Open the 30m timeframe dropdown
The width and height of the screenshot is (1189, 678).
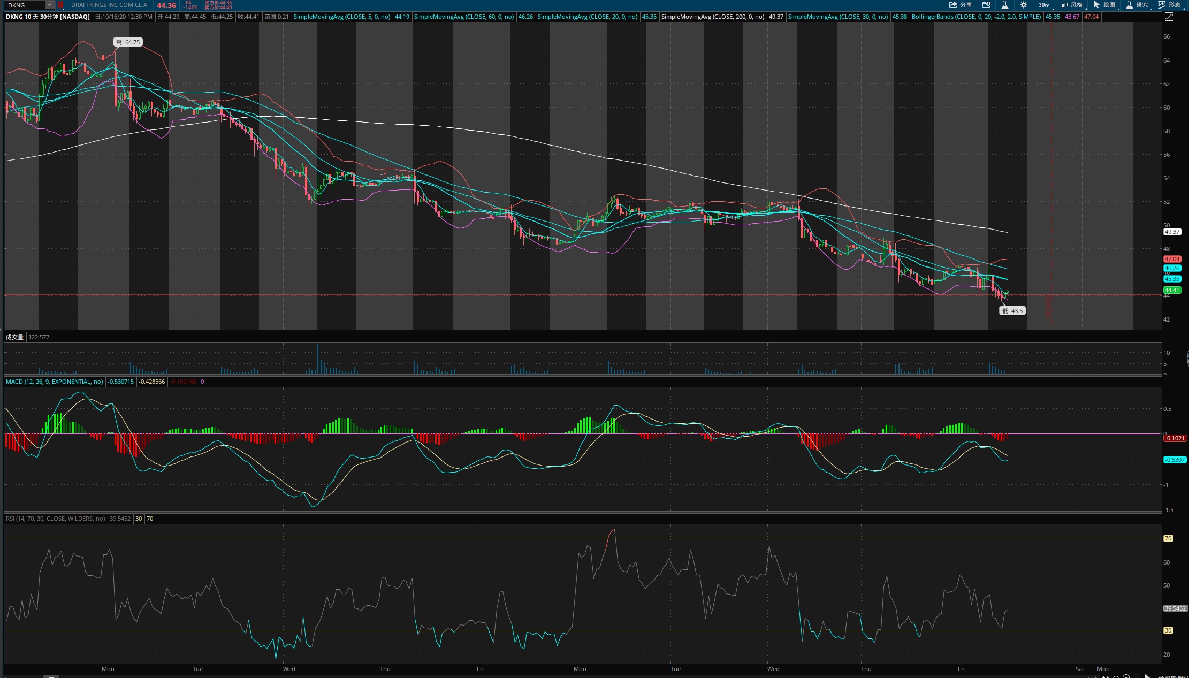point(1045,5)
